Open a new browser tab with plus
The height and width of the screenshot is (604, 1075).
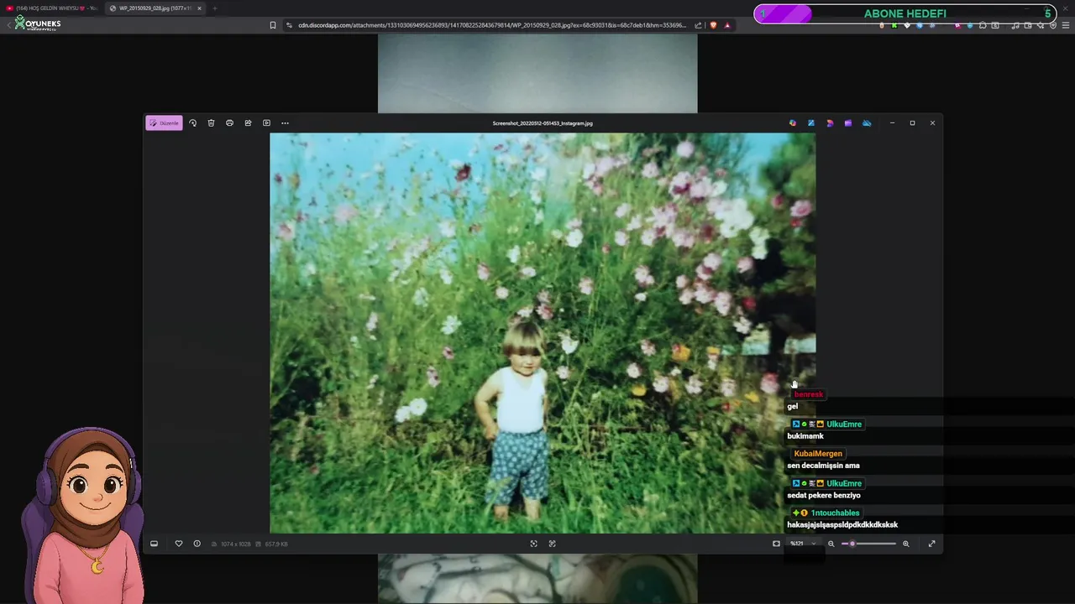pyautogui.click(x=214, y=8)
